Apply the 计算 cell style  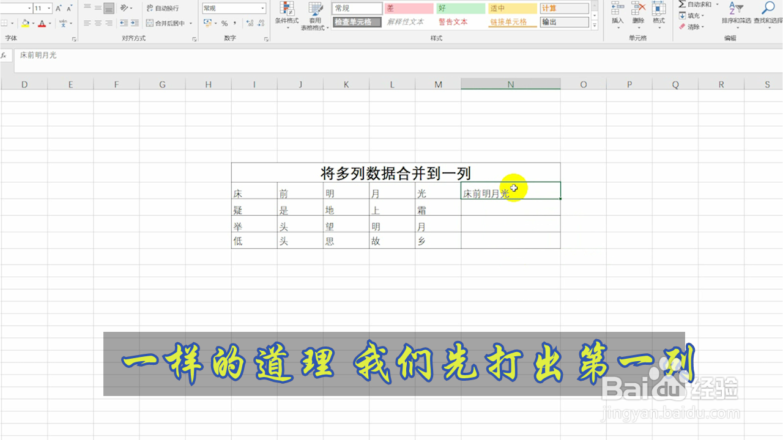(565, 9)
